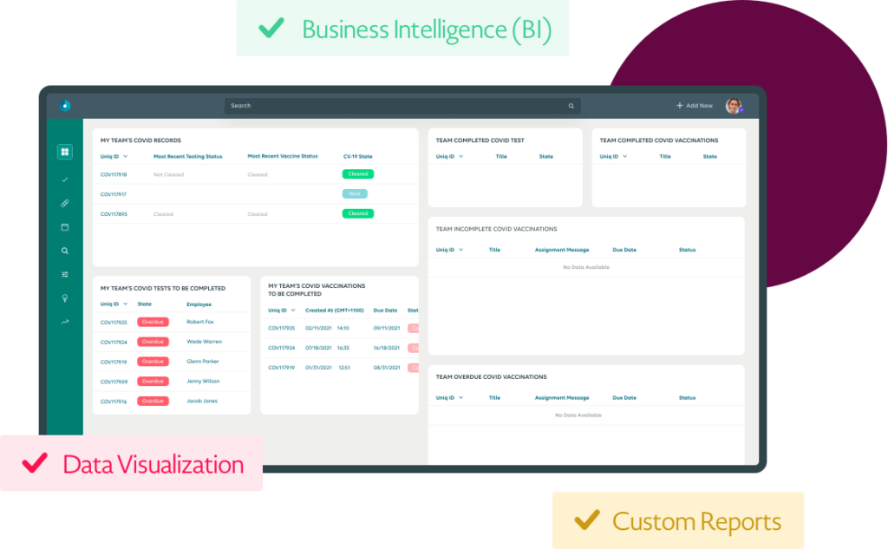Open the Dashboard grid icon in the sidebar
888x549 pixels.
click(64, 151)
